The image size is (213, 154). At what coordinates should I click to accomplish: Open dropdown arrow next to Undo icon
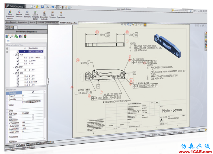pyautogui.click(x=55, y=7)
